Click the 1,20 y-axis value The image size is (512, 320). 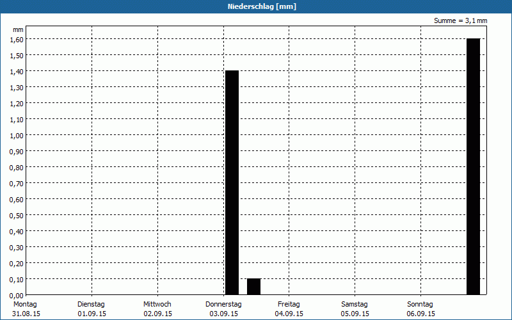[x=17, y=104]
